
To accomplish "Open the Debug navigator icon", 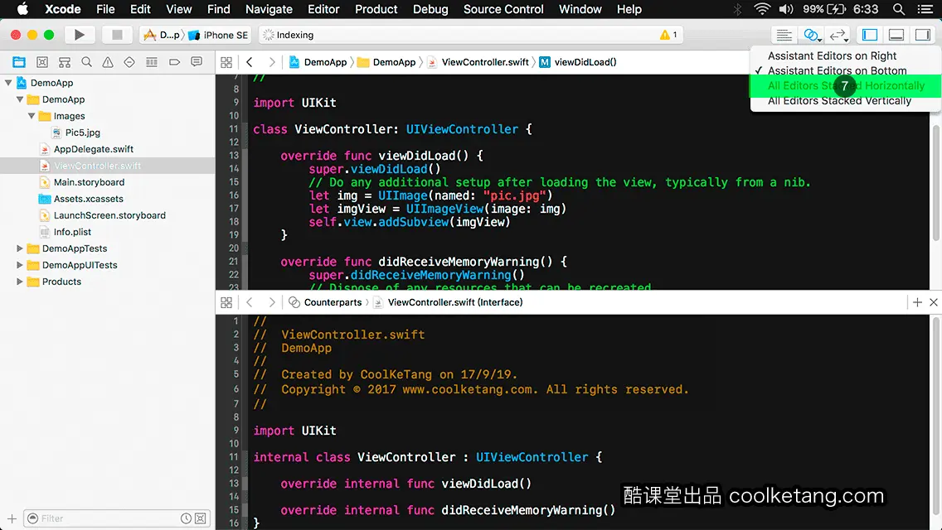I will 152,62.
